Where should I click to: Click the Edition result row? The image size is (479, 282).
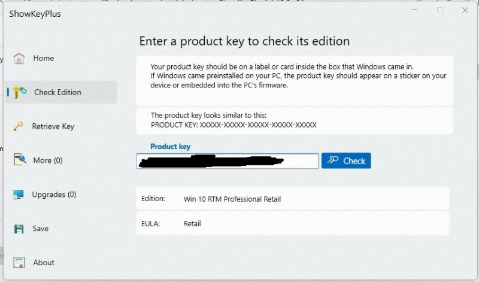point(292,199)
